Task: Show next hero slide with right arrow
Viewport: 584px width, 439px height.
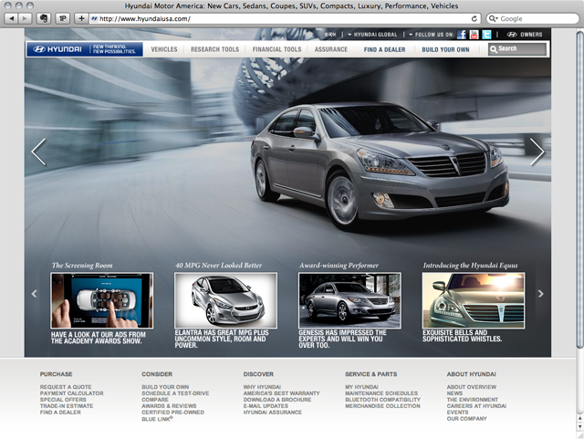Action: pos(537,152)
